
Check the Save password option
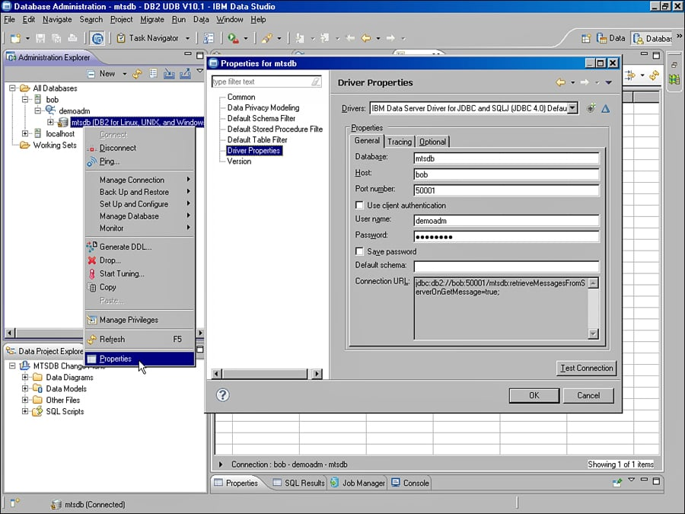point(359,251)
